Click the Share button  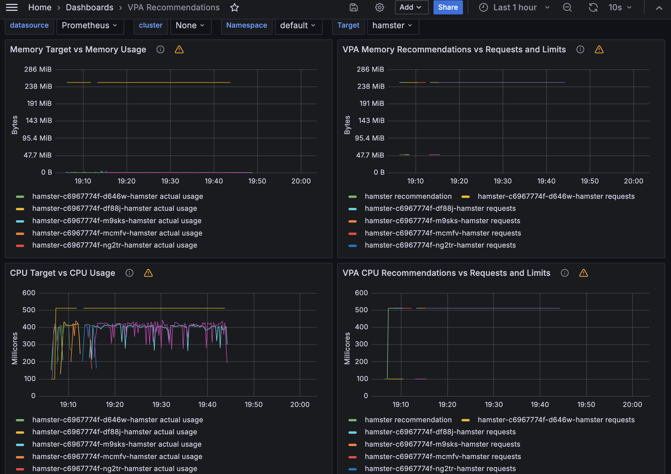[448, 7]
